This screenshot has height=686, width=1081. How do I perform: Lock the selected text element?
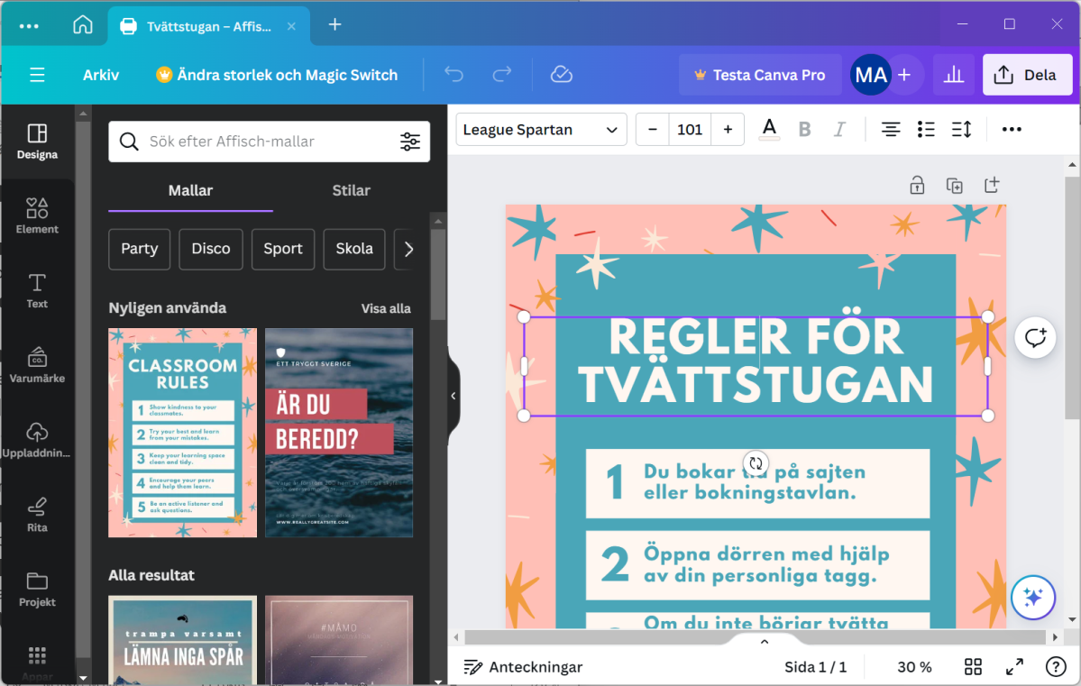[917, 185]
